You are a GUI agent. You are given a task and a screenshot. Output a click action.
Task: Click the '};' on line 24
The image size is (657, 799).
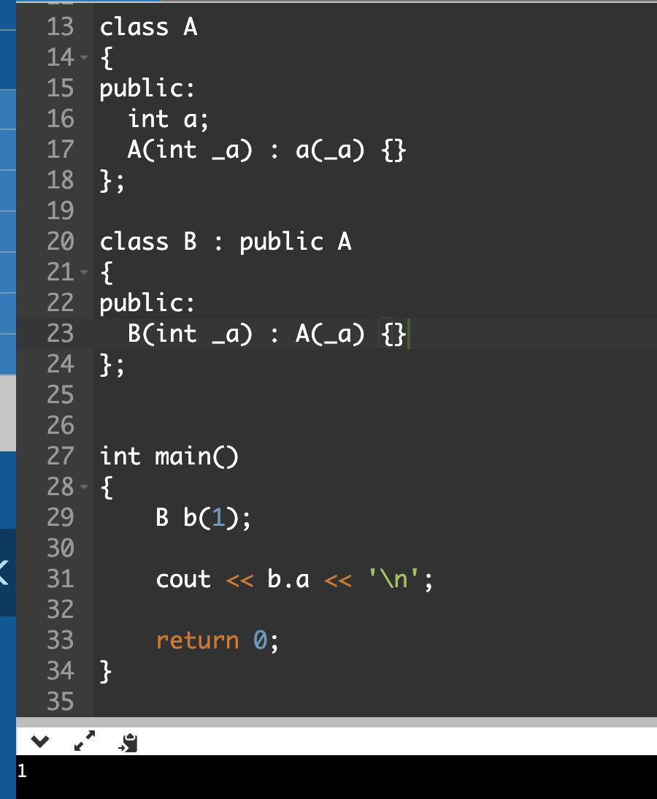click(x=112, y=365)
